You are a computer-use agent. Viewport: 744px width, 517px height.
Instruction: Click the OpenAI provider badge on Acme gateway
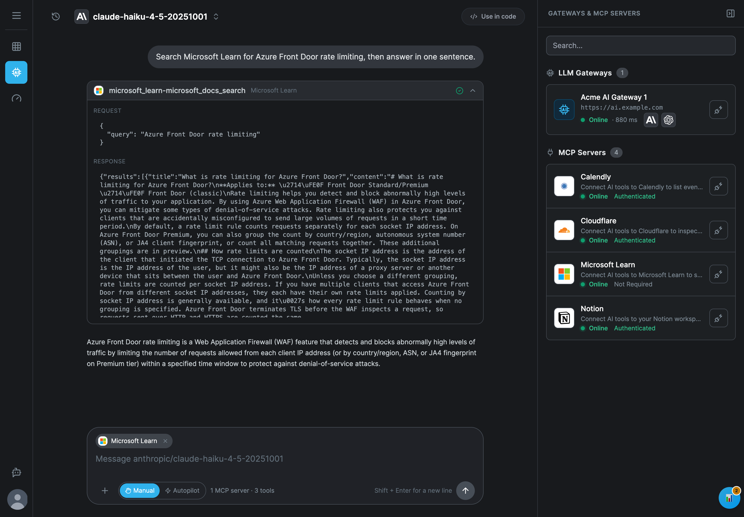point(668,120)
